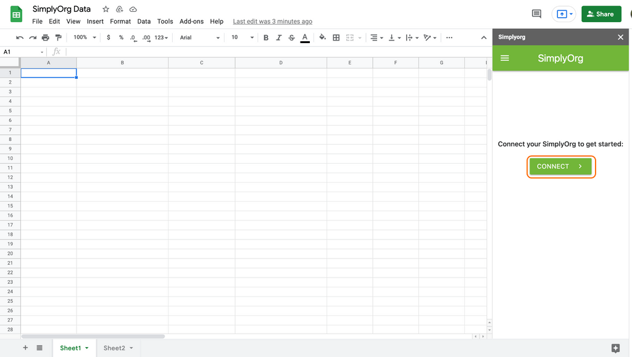The width and height of the screenshot is (632, 357).
Task: Open Sheet1 tab options arrow
Action: pyautogui.click(x=86, y=348)
